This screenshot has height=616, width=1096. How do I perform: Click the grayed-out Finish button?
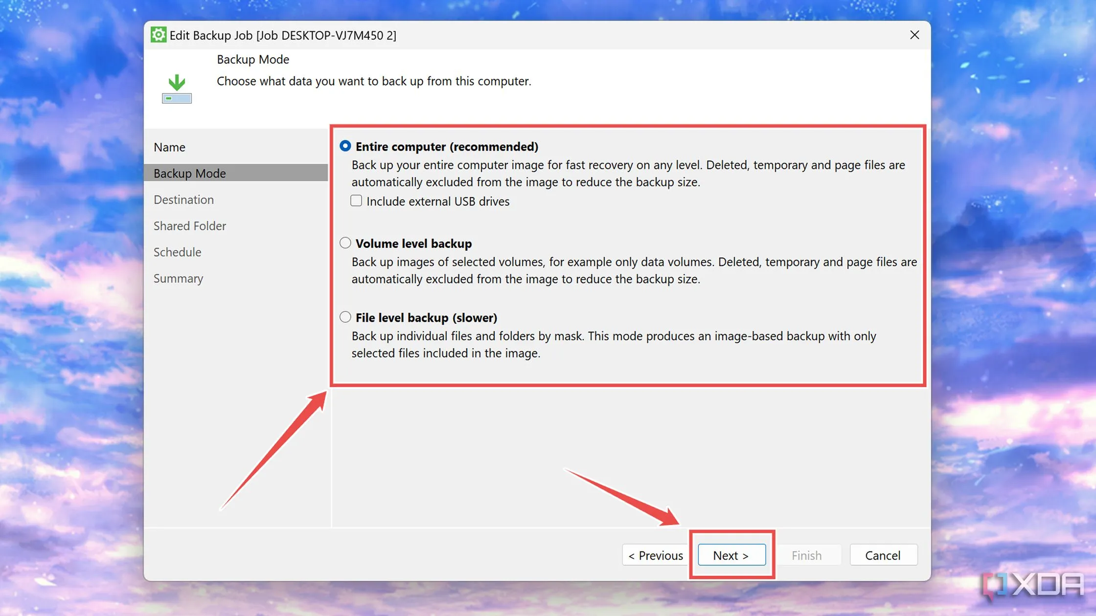[806, 555]
